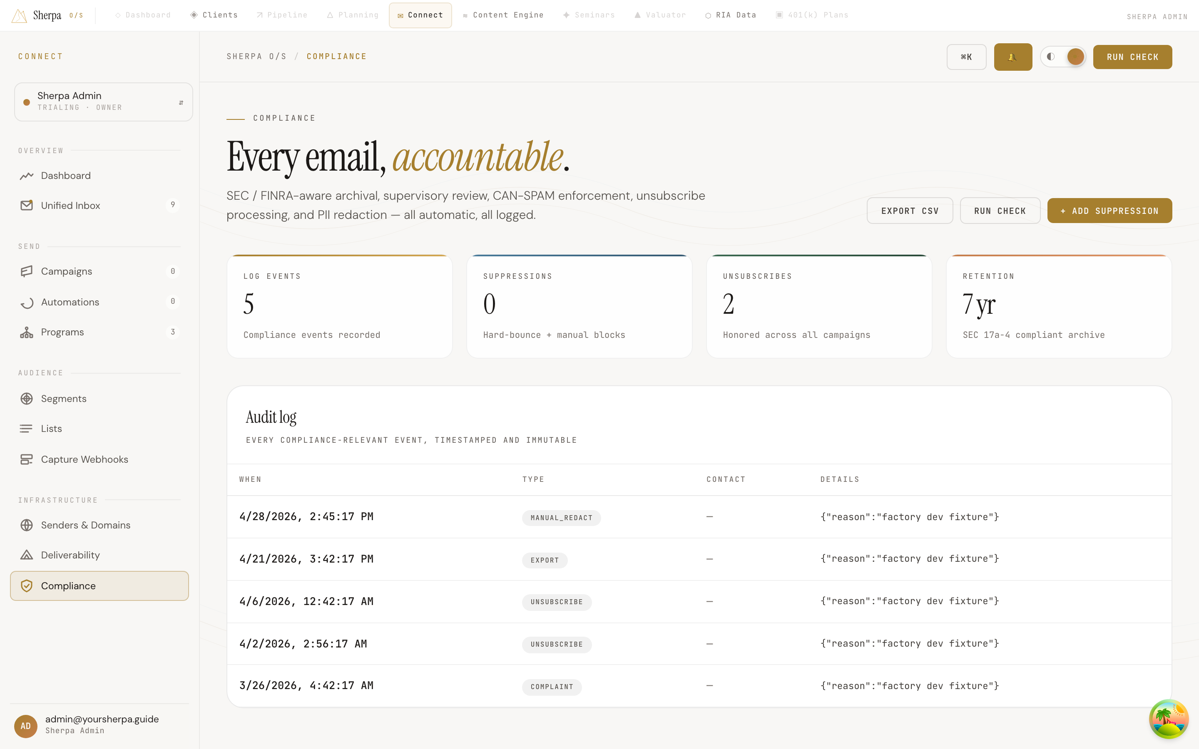This screenshot has height=749, width=1199.
Task: Click the Unified Inbox count badge 9
Action: click(x=172, y=205)
